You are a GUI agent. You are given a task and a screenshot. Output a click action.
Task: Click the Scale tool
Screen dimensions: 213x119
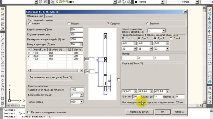coord(210,41)
